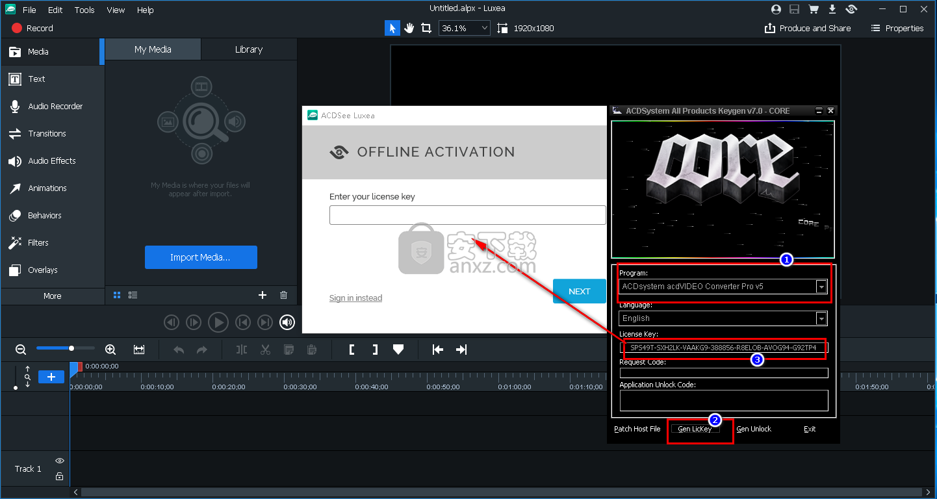Delete media with the trash icon
Viewport: 937px width, 499px height.
283,295
